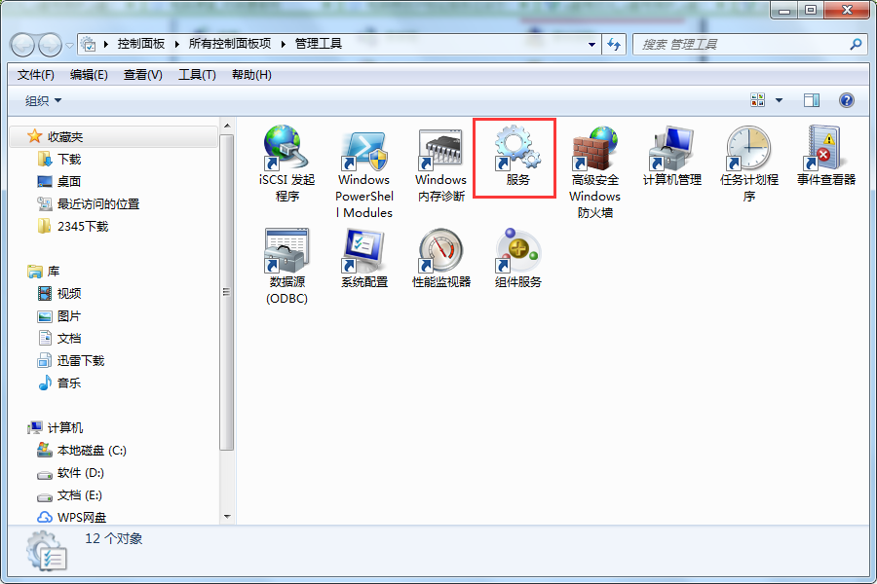The width and height of the screenshot is (877, 584).
Task: Open the 查看(V) menu
Action: coord(142,75)
